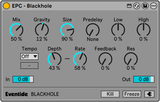Image resolution: width=160 pixels, height=102 pixels.
Task: Click the Res knob
Action: click(131, 59)
